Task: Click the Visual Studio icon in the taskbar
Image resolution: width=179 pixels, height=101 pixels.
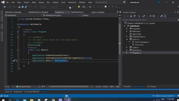Action: click(x=67, y=100)
